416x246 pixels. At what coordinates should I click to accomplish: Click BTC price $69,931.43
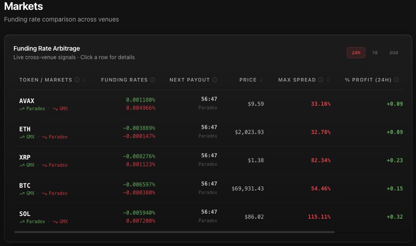coord(247,189)
